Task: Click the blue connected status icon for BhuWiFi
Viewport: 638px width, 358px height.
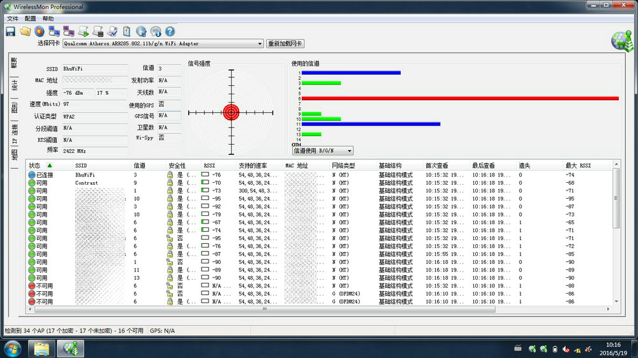Action: point(32,175)
